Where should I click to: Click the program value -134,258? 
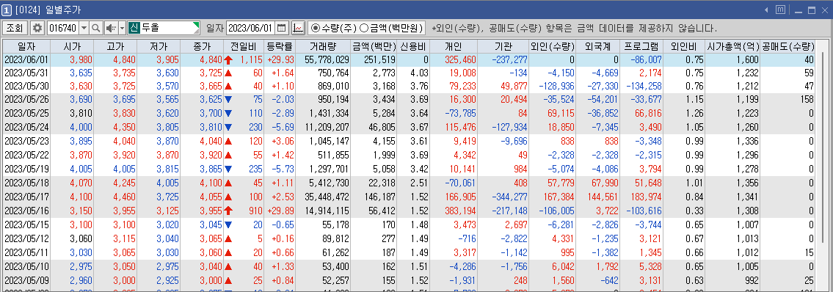[x=644, y=86]
